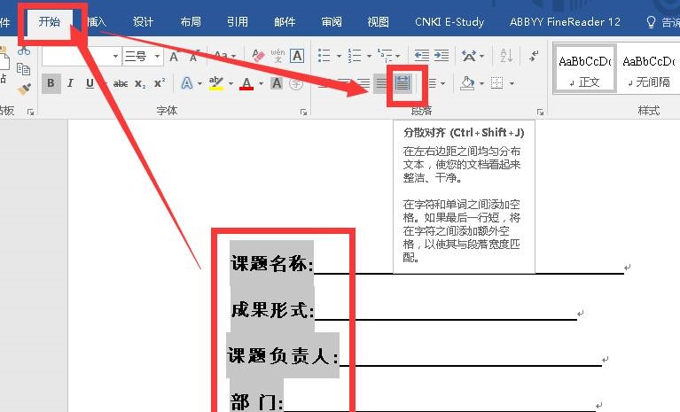The height and width of the screenshot is (412, 680).
Task: Apply character border (boxed A) icon
Action: click(297, 56)
